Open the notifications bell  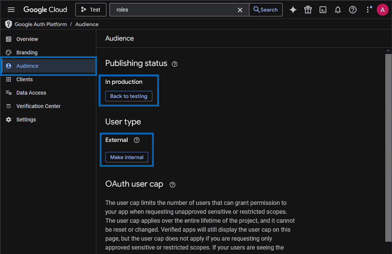coord(338,10)
